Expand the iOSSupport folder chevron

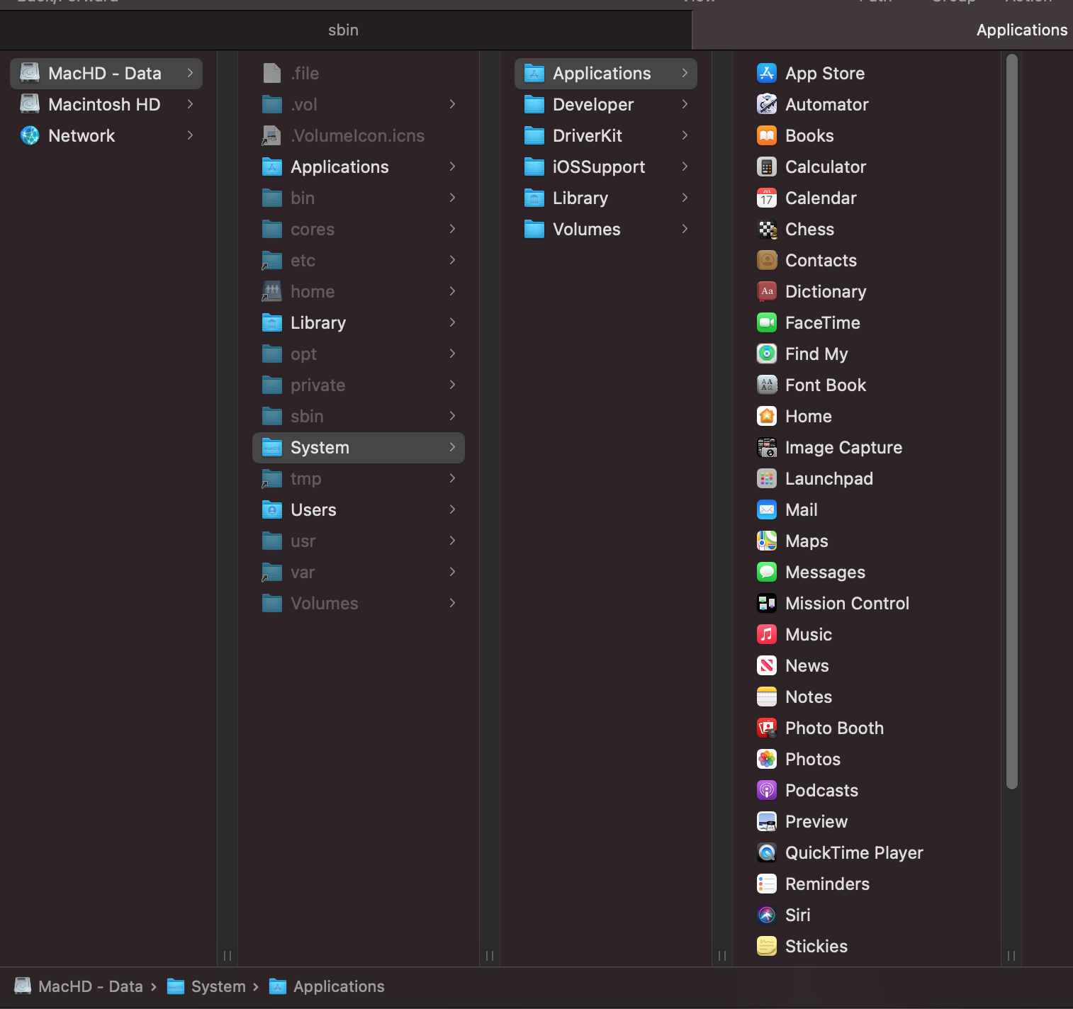[x=685, y=167]
